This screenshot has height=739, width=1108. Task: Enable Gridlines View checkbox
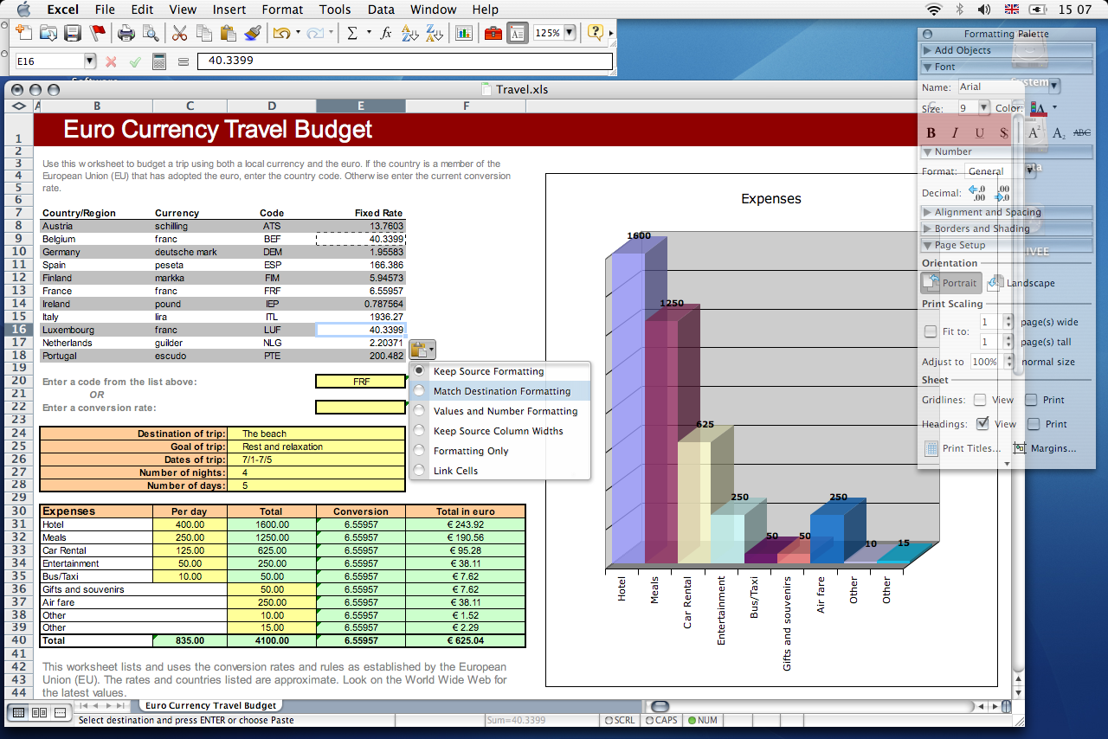[980, 400]
